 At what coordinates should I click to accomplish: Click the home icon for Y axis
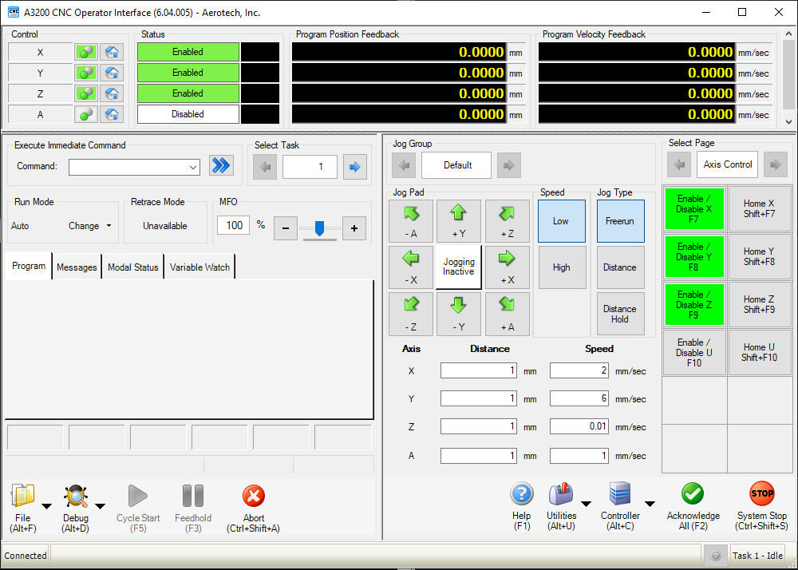coord(112,73)
